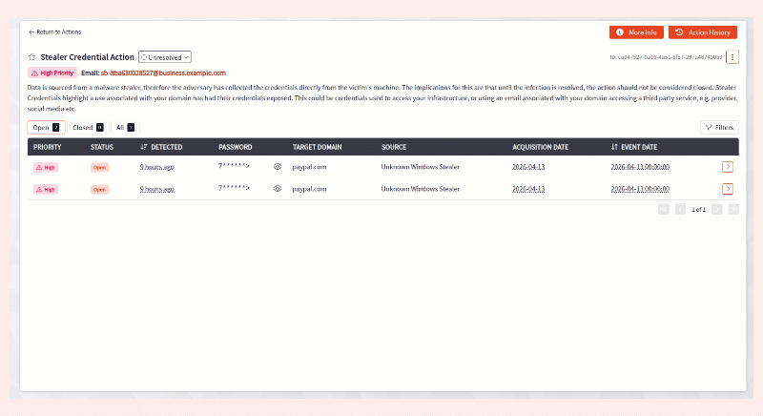Image resolution: width=763 pixels, height=416 pixels.
Task: Click Return to Actions link
Action: click(54, 32)
